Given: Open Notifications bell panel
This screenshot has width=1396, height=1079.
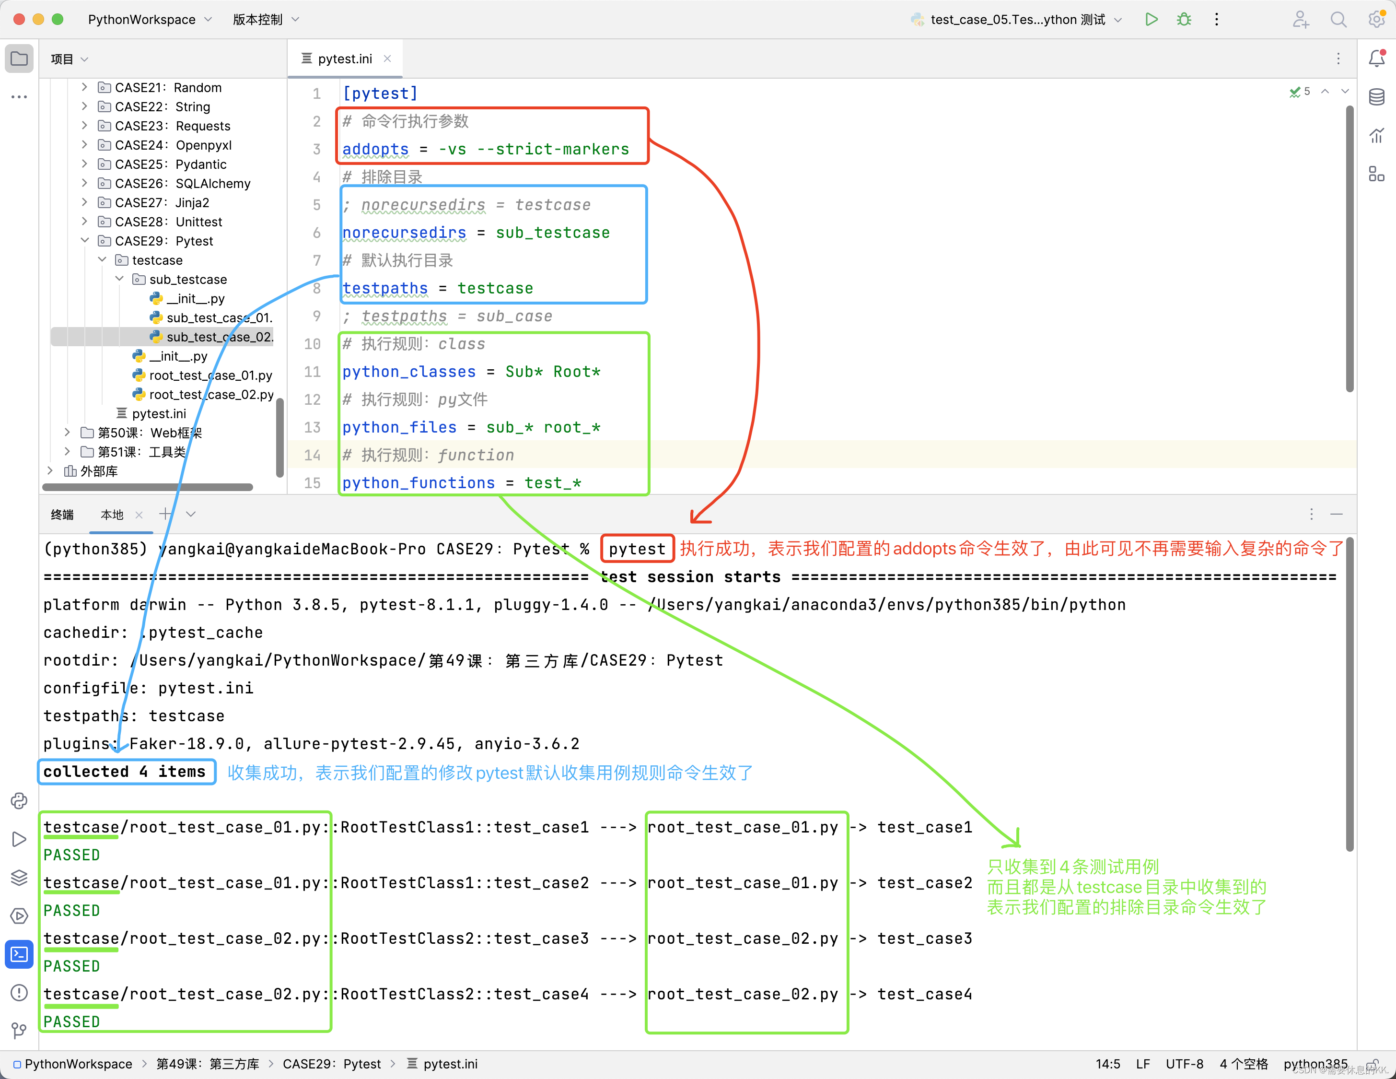Looking at the screenshot, I should [x=1376, y=59].
